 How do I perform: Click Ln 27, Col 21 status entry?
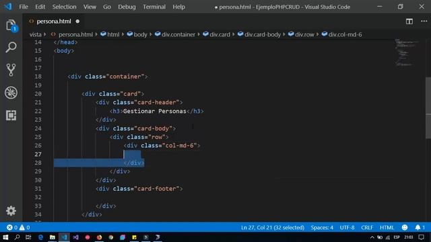pyautogui.click(x=272, y=227)
